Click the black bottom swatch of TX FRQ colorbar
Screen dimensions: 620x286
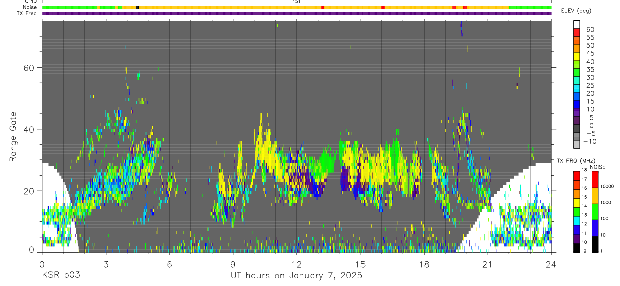point(577,248)
